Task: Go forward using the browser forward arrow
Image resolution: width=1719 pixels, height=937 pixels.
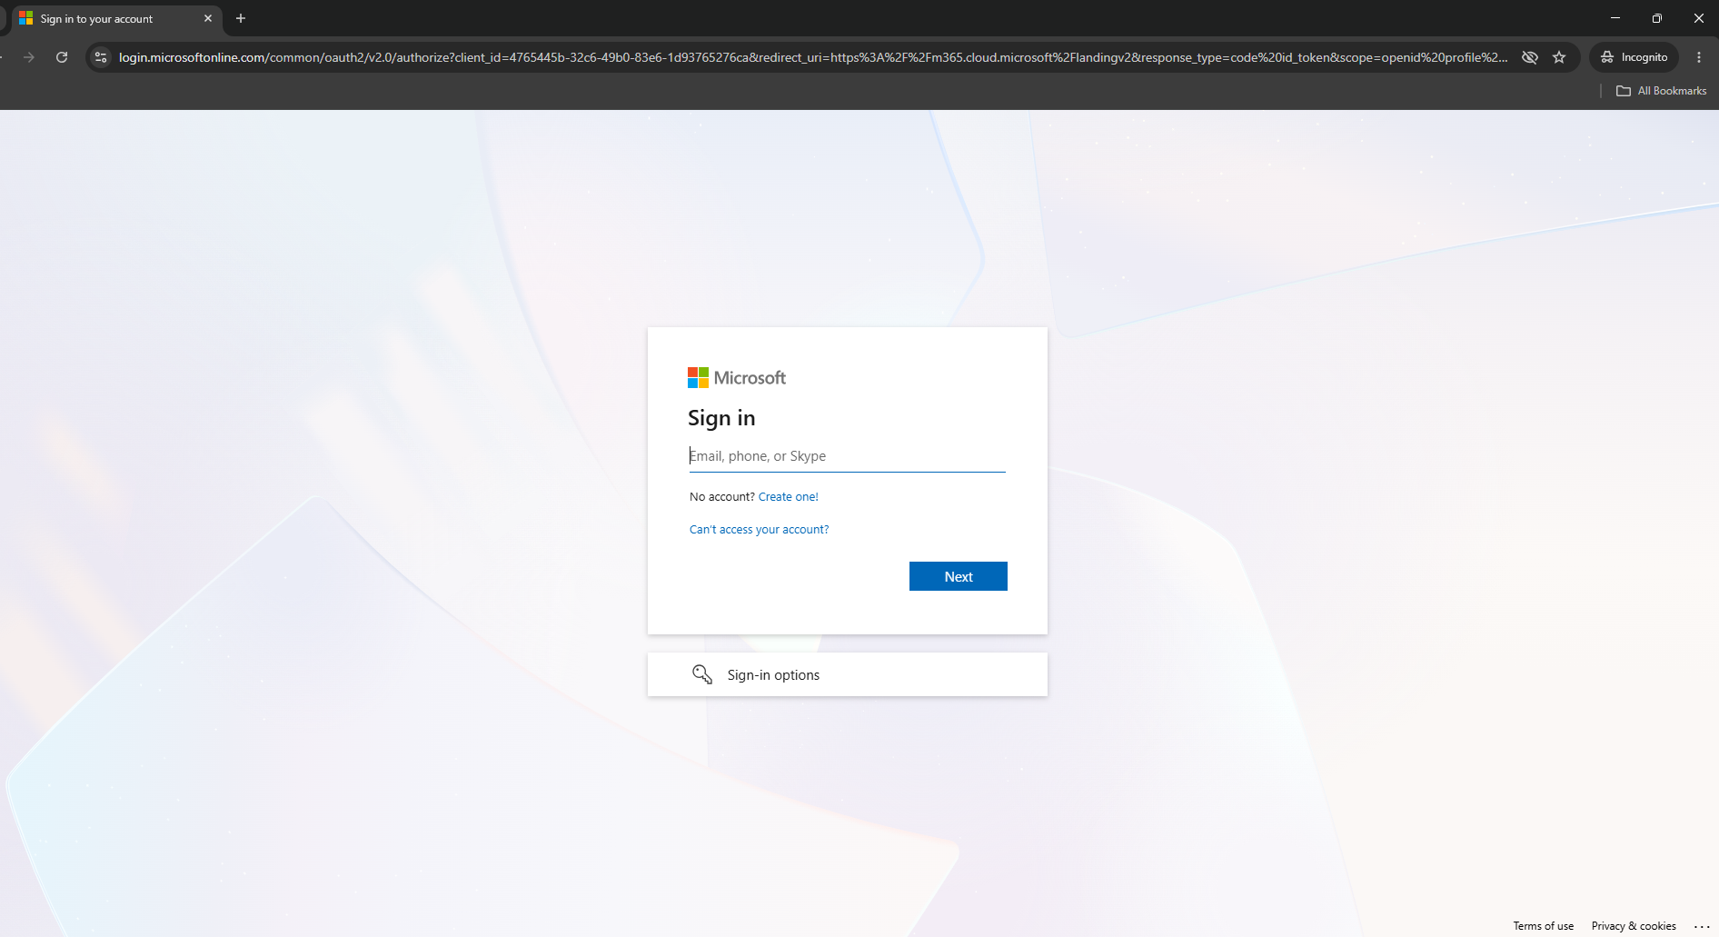Action: point(29,57)
